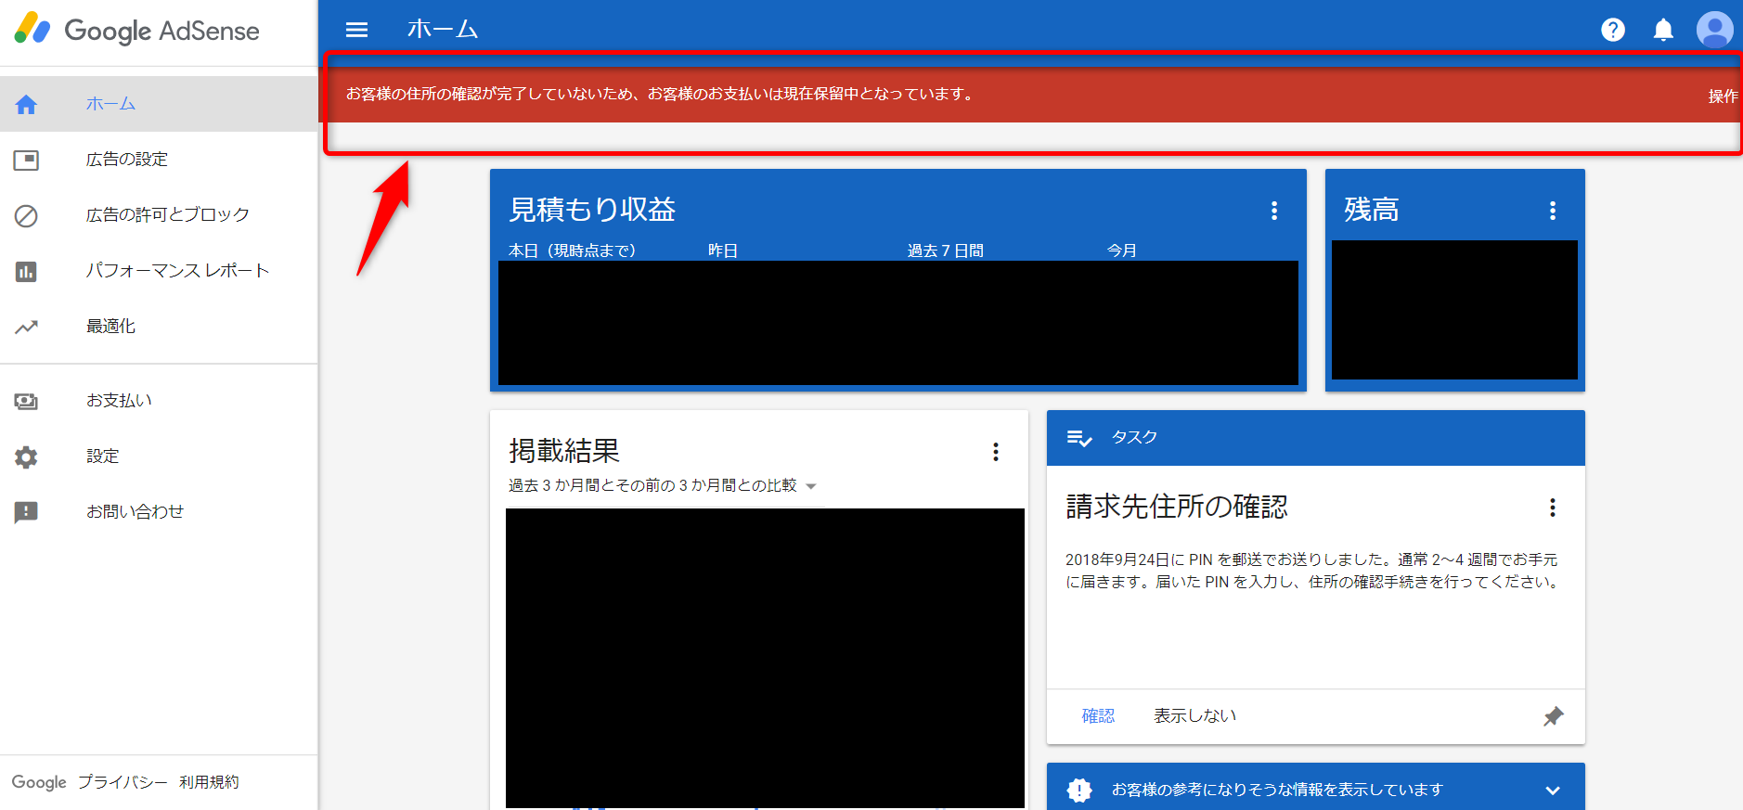1743x810 pixels.
Task: Click the gear icon for 設定
Action: 26,456
